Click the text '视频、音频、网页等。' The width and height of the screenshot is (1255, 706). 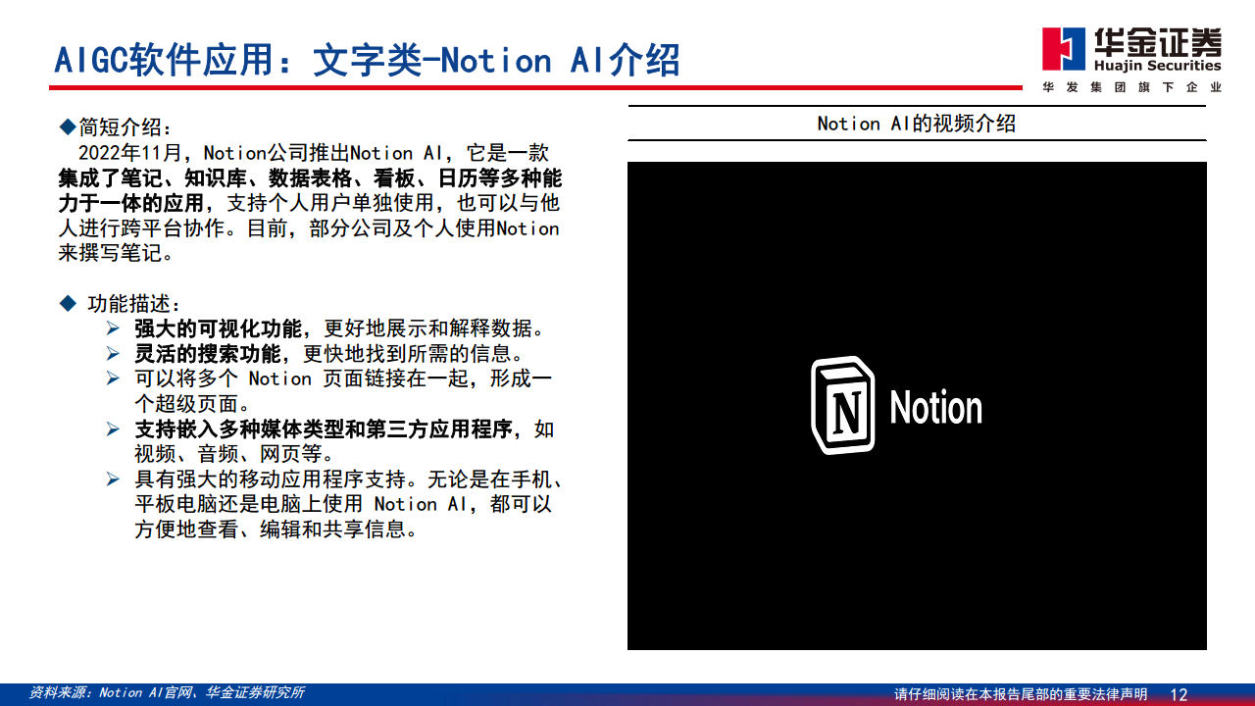[234, 454]
